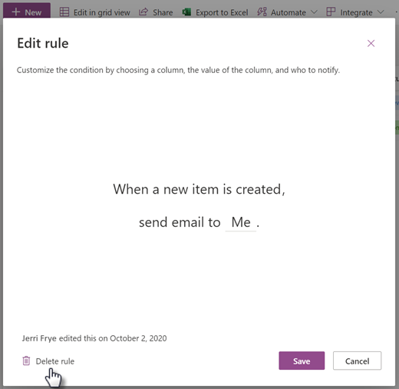Click the Integrate label in command bar
This screenshot has height=389, width=399.
click(356, 12)
